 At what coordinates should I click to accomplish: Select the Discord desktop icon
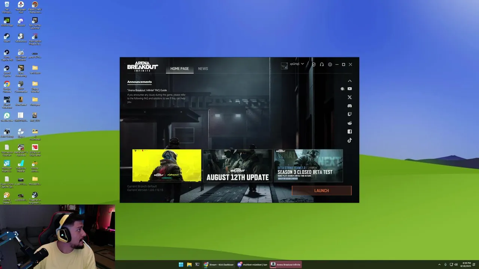click(21, 22)
